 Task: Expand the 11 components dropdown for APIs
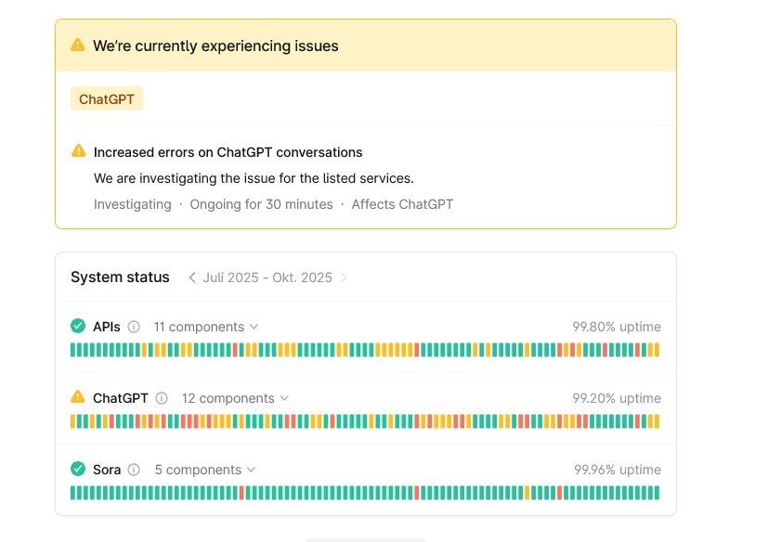coord(204,327)
